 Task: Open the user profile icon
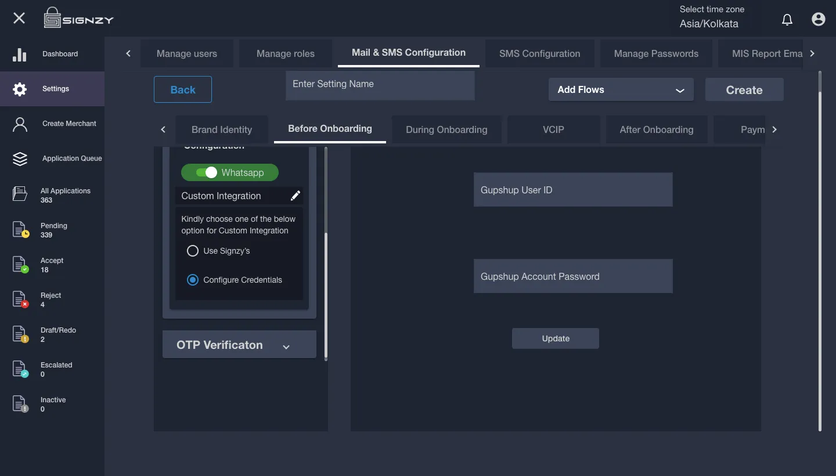[819, 19]
